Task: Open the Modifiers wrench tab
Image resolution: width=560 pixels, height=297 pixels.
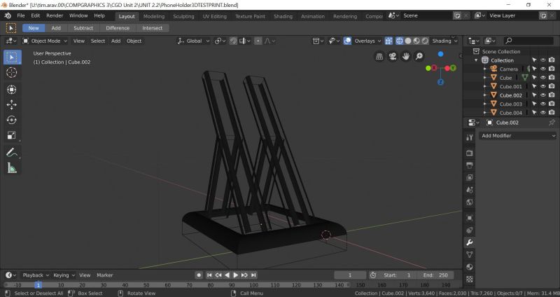Action: click(x=470, y=242)
